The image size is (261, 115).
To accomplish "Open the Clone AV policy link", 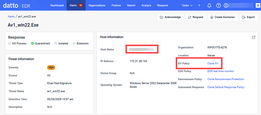I will (213, 63).
